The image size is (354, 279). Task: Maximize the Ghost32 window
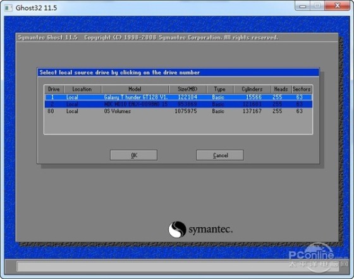click(x=317, y=6)
